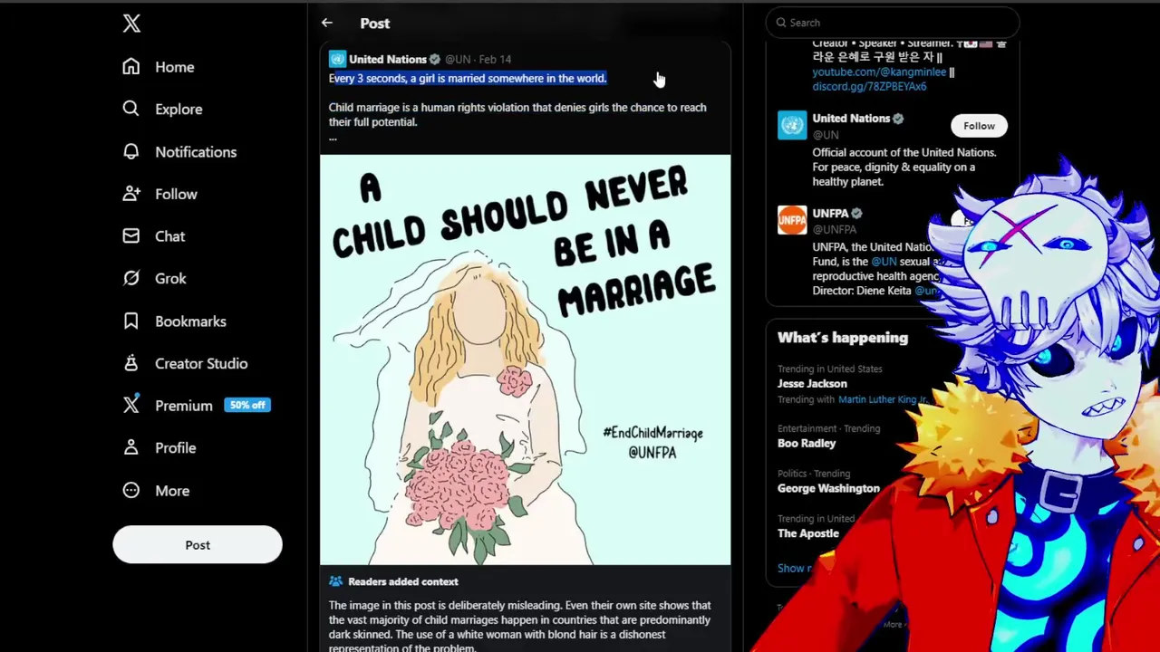Open the Chat menu label
This screenshot has height=652, width=1160.
[169, 236]
